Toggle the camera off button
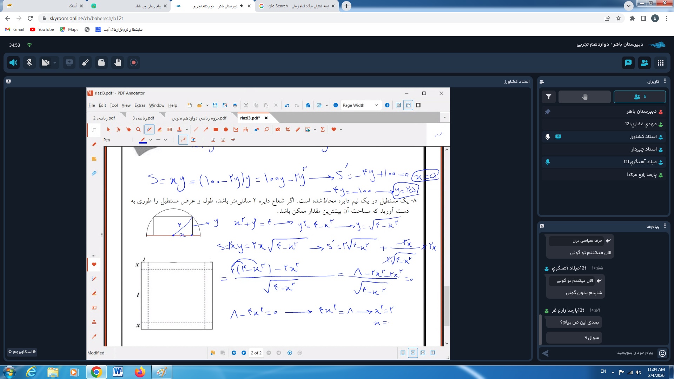The image size is (674, 379). [x=46, y=62]
